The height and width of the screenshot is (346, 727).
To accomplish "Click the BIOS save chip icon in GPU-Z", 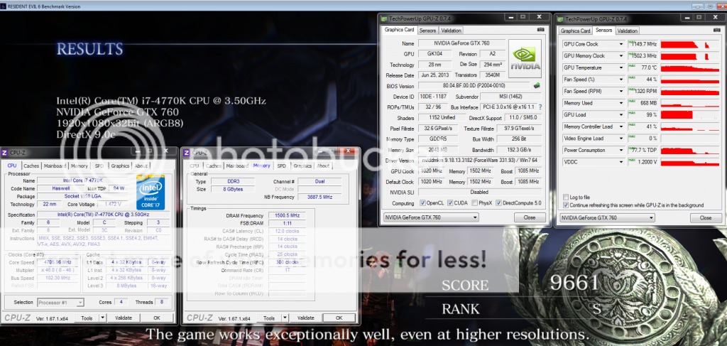I will pyautogui.click(x=535, y=85).
